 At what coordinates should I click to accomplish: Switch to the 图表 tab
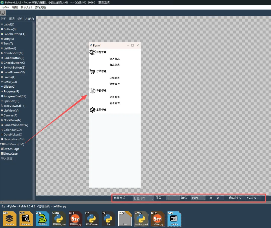coord(12,19)
